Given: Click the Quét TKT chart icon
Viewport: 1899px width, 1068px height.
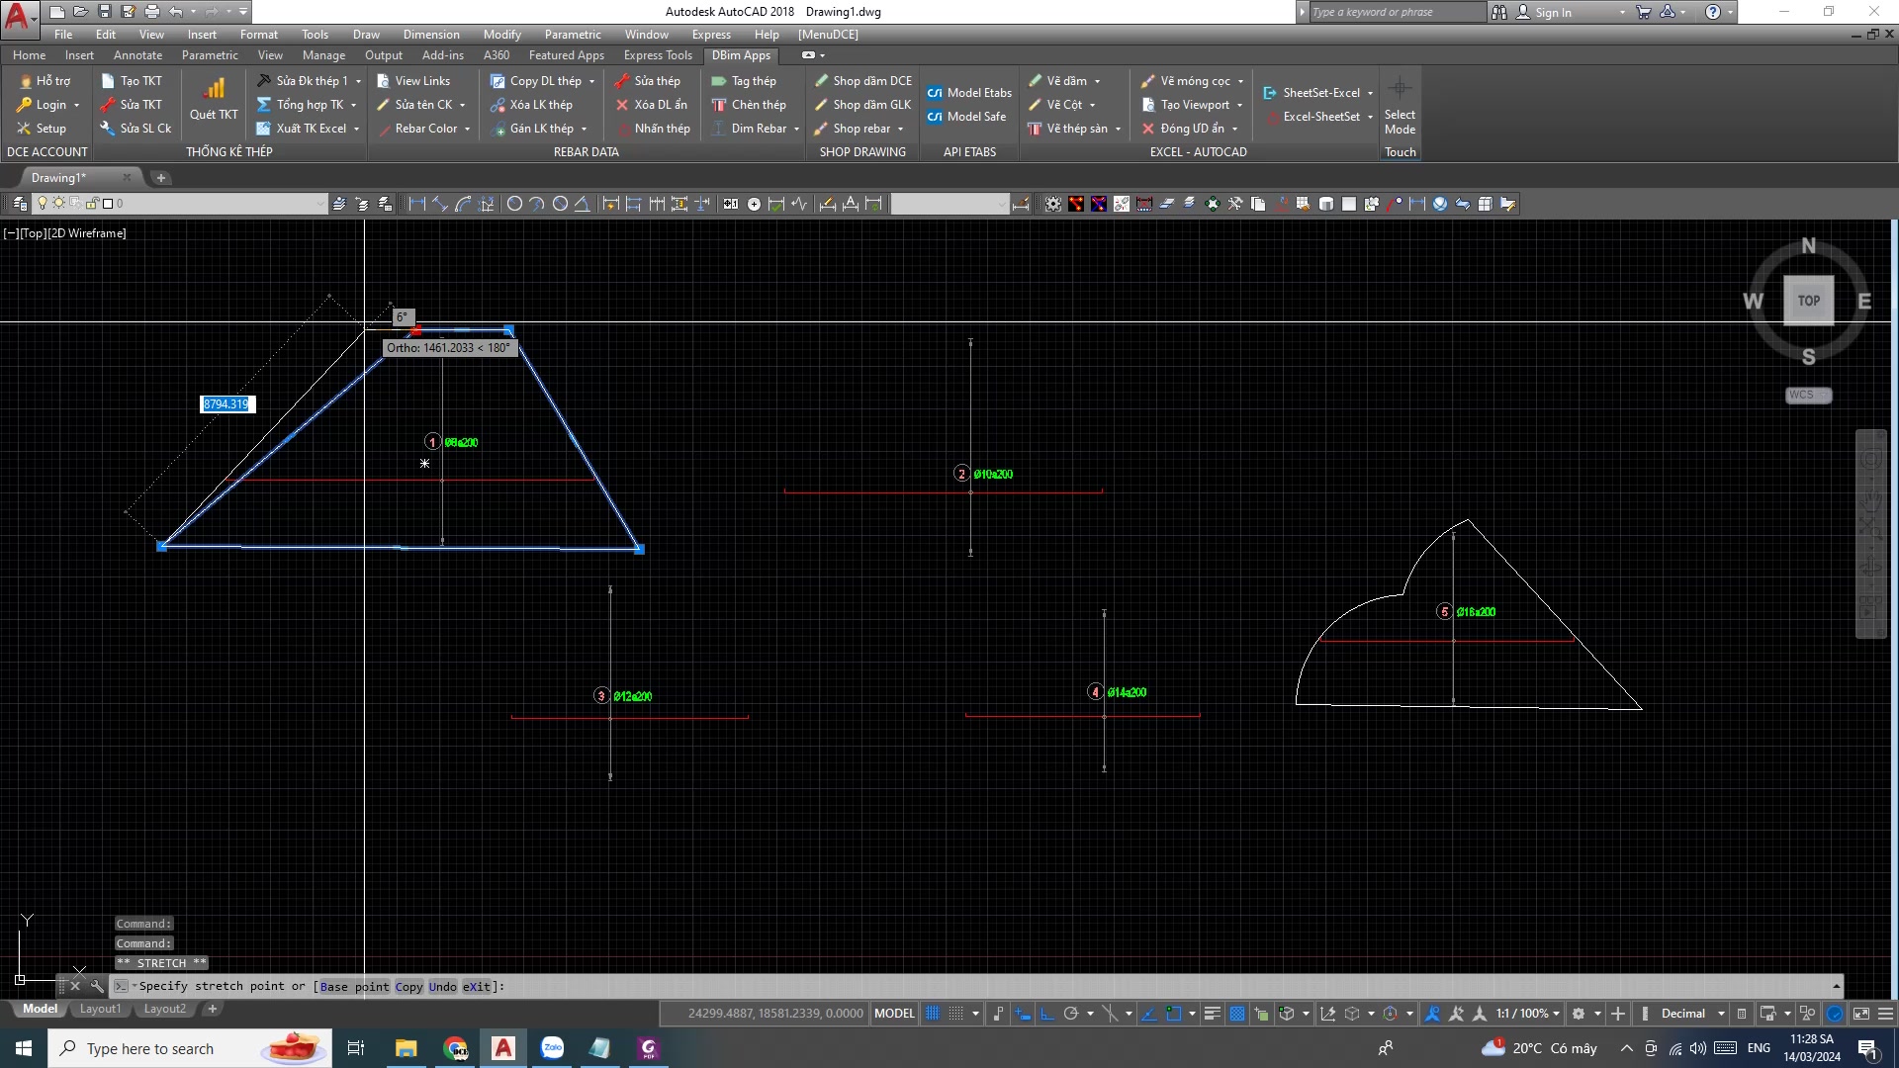Looking at the screenshot, I should [x=214, y=89].
